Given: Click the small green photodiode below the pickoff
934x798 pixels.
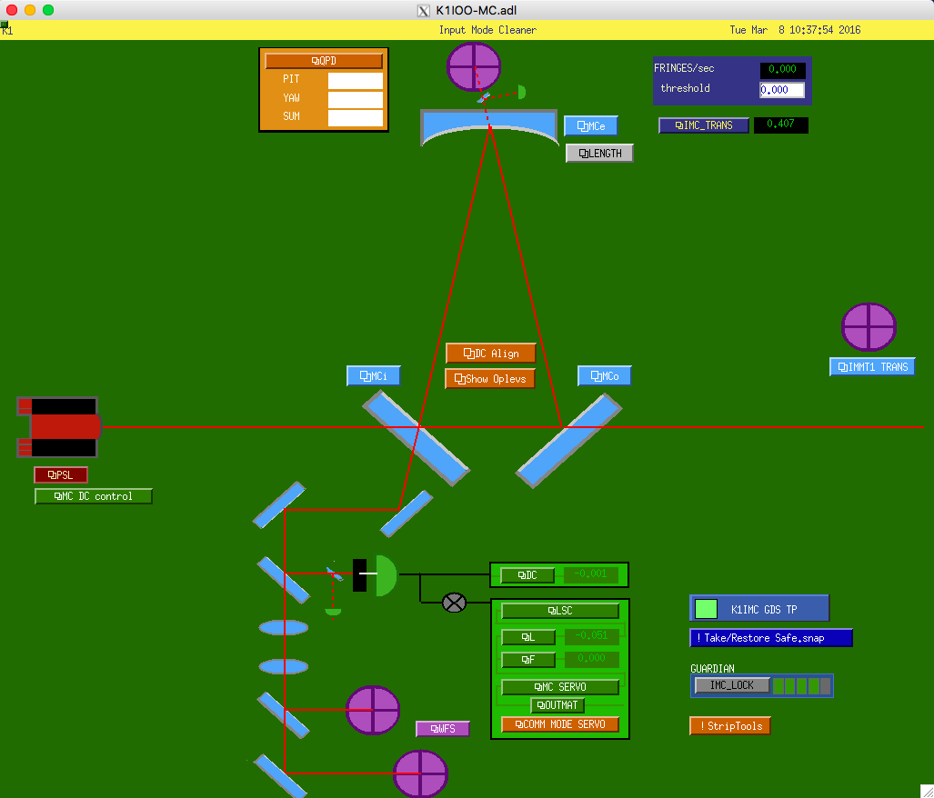Looking at the screenshot, I should pos(333,612).
